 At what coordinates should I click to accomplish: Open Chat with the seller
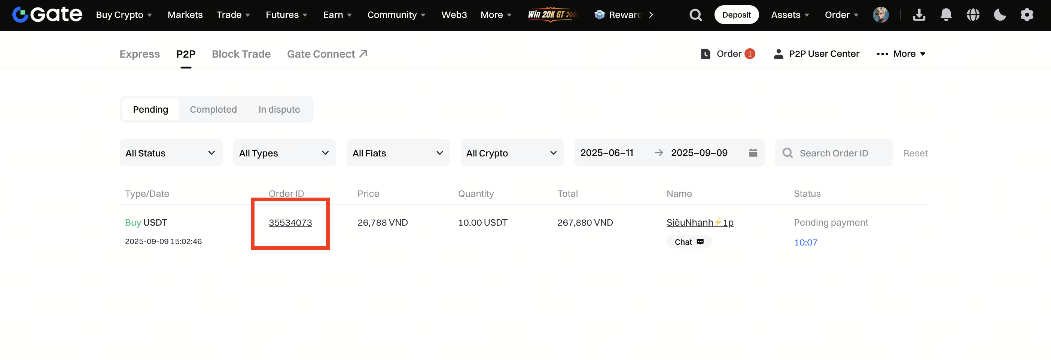(x=689, y=242)
